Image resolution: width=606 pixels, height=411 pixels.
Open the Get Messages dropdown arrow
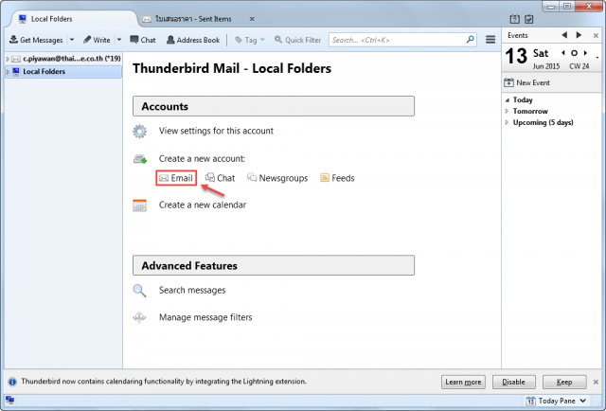click(x=72, y=40)
